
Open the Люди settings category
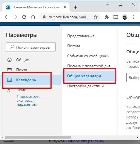21,90
